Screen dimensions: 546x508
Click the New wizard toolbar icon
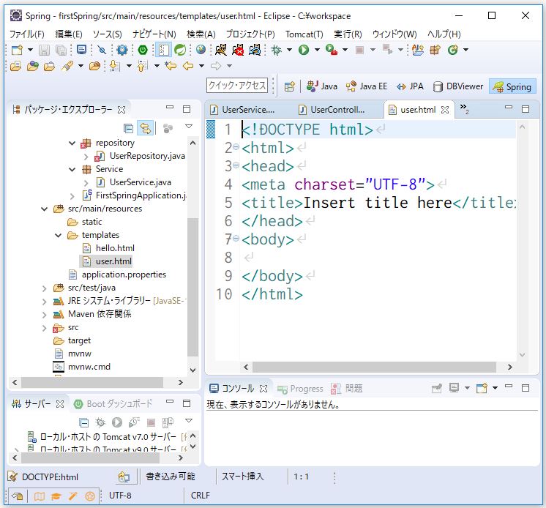click(x=17, y=50)
